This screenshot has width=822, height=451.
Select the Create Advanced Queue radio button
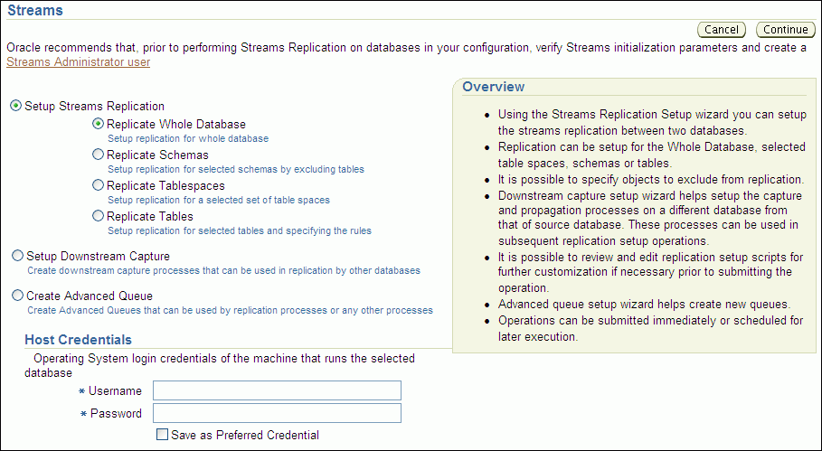pyautogui.click(x=18, y=296)
